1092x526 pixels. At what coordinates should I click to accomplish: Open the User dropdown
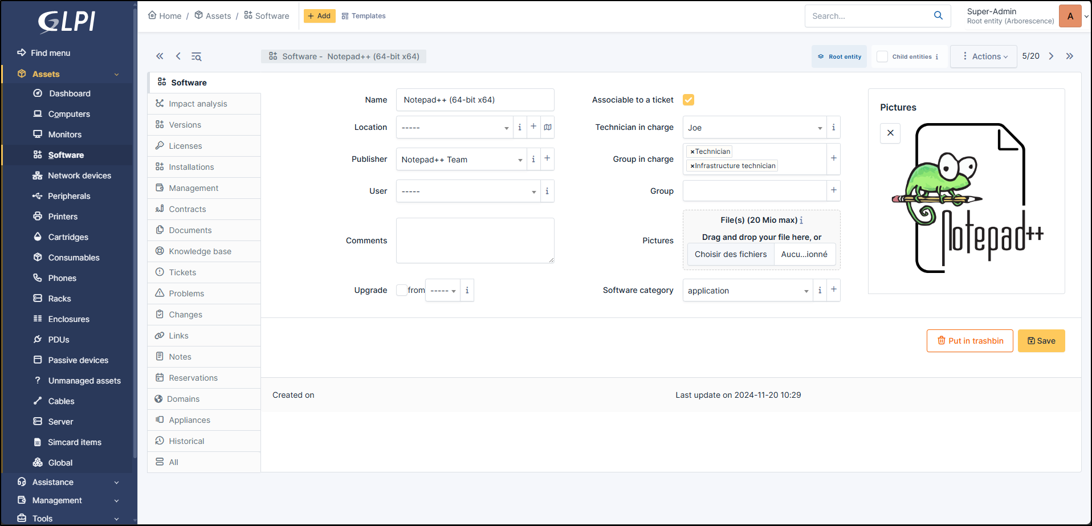(468, 191)
